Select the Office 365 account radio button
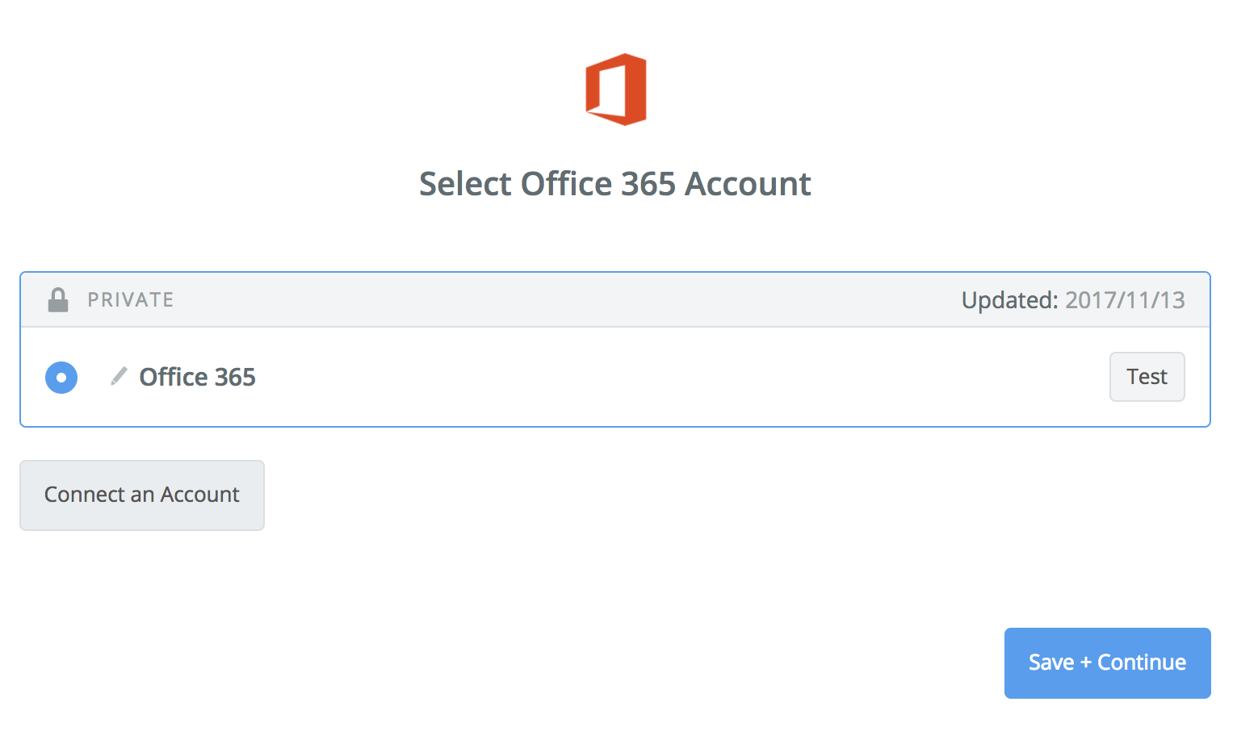 coord(61,378)
